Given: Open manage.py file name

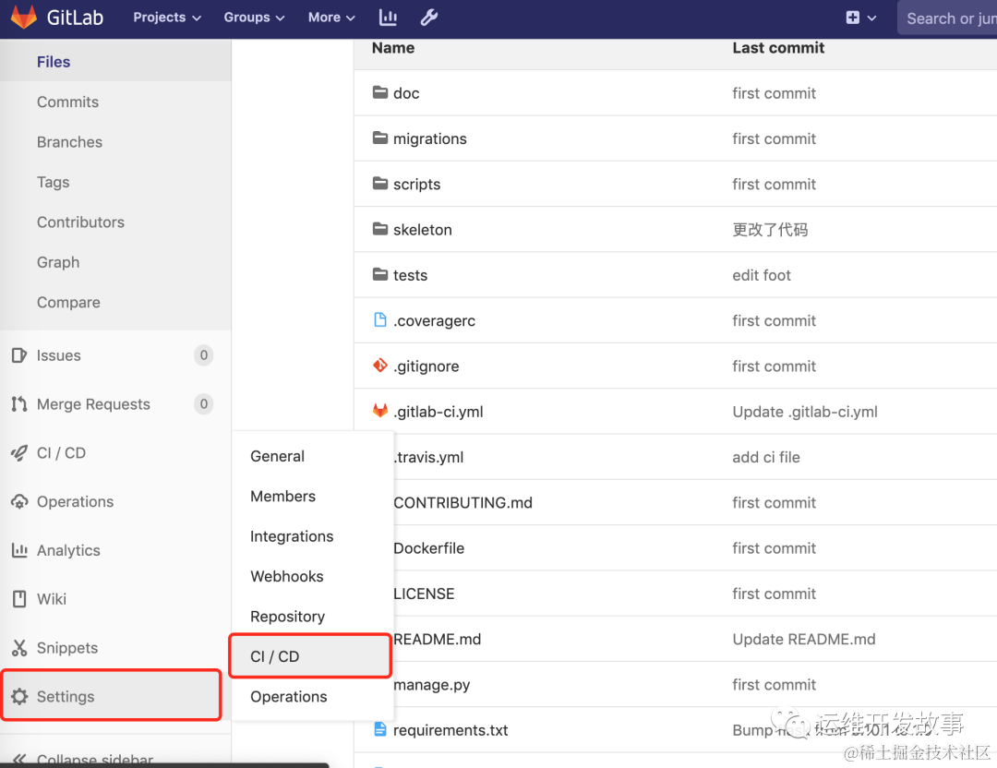Looking at the screenshot, I should (431, 685).
